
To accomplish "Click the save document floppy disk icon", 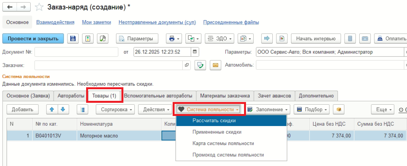I will (73, 38).
